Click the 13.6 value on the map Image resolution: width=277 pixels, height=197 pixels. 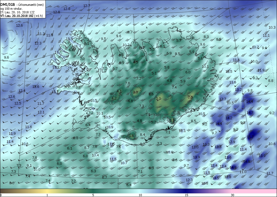pos(228,157)
